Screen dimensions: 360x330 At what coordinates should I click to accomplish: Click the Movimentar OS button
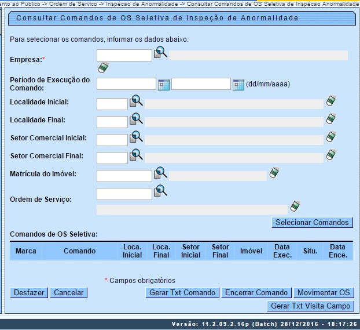[324, 293]
